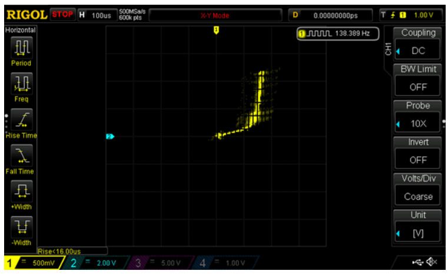Viewport: 448px width, 274px height.
Task: Select the +Width measurement icon
Action: pos(22,191)
